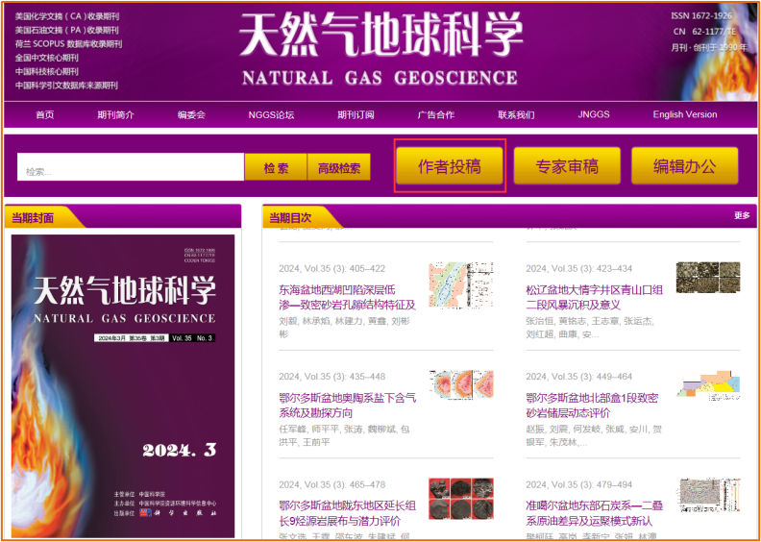761x542 pixels.
Task: Open article 鄂尔多斯盆地北部盒1段致密砂岩储层动态评价
Action: pos(592,406)
